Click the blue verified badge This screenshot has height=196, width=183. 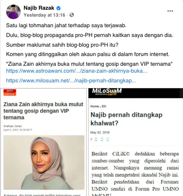coord(58,8)
